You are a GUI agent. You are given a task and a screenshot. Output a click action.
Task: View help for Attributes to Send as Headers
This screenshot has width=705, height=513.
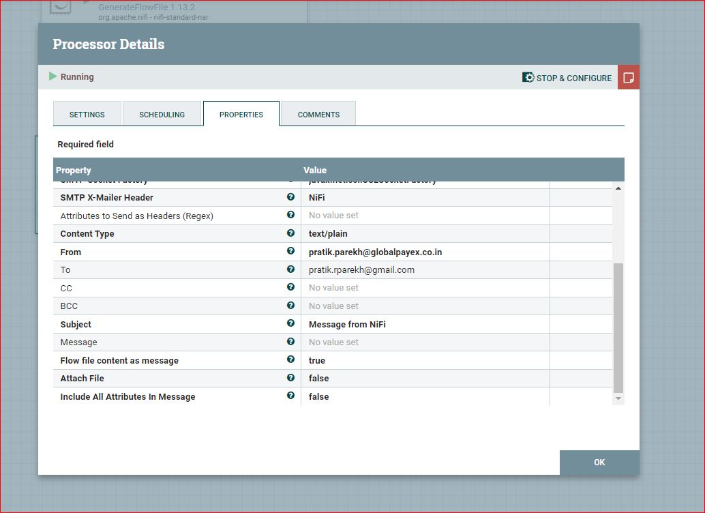click(290, 215)
